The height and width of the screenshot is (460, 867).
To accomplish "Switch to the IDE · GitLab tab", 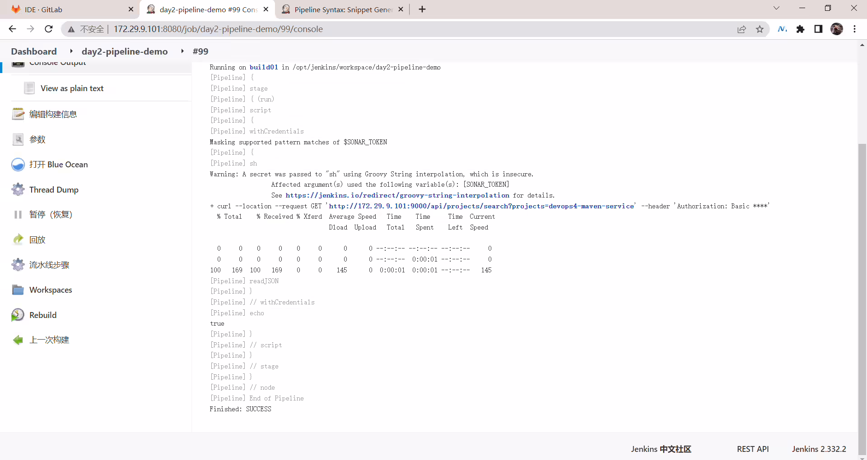I will coord(68,9).
